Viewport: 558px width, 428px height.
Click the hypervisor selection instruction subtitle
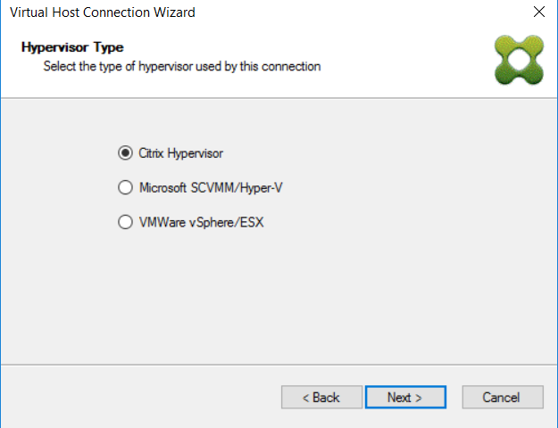click(182, 67)
